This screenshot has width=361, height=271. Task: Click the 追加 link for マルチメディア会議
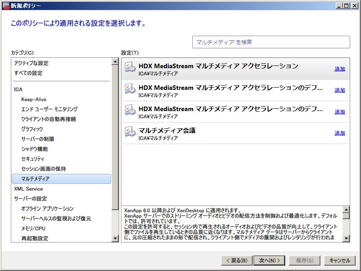point(339,133)
